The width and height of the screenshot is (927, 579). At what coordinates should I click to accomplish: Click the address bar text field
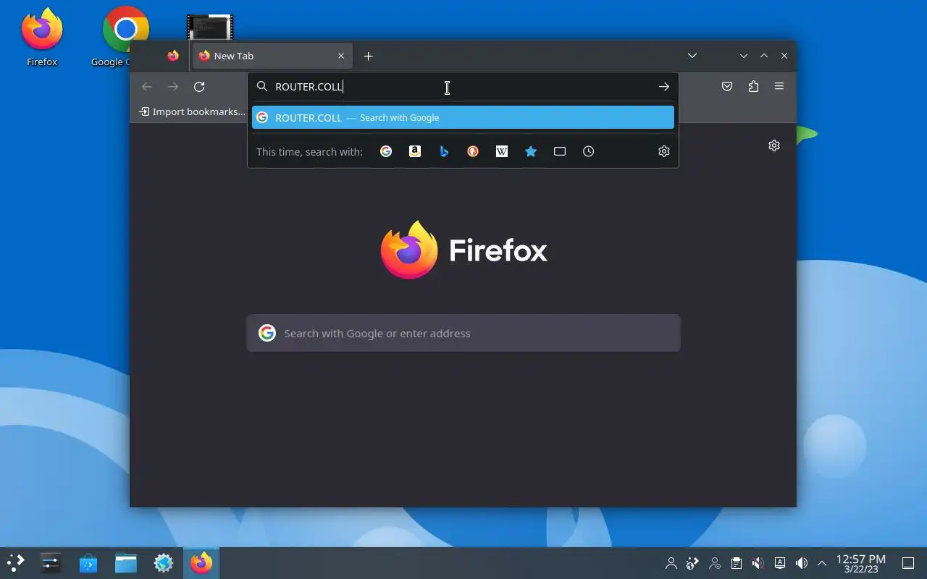pyautogui.click(x=463, y=87)
